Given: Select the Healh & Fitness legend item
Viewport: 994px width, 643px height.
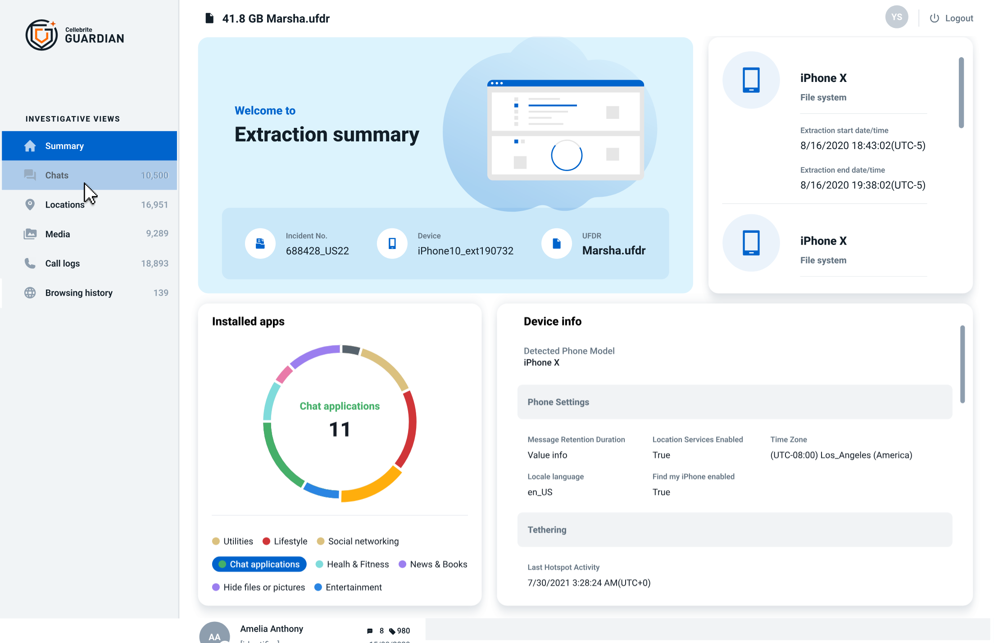Looking at the screenshot, I should pyautogui.click(x=352, y=564).
